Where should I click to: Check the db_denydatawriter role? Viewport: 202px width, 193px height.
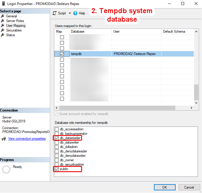point(57,156)
